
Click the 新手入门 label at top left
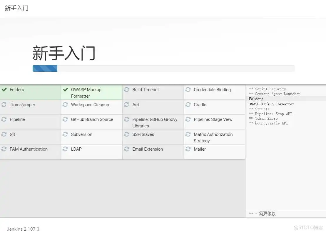[16, 8]
